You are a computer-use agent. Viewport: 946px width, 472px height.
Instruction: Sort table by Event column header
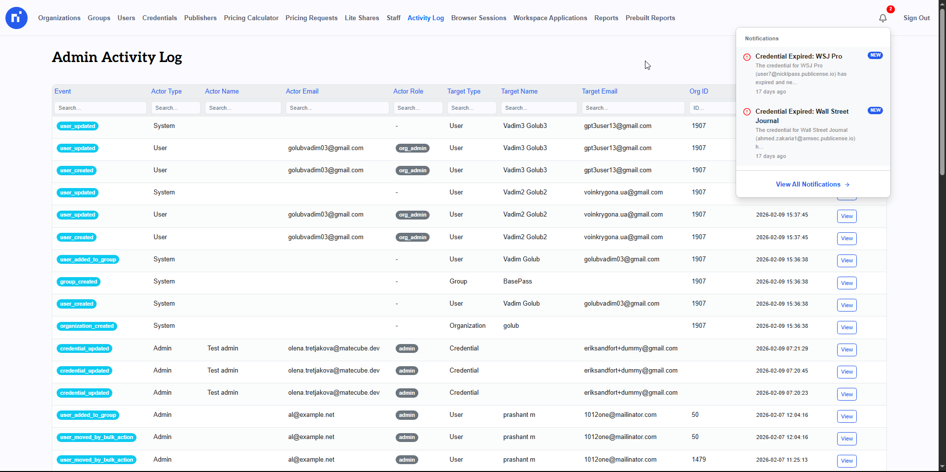coord(63,92)
